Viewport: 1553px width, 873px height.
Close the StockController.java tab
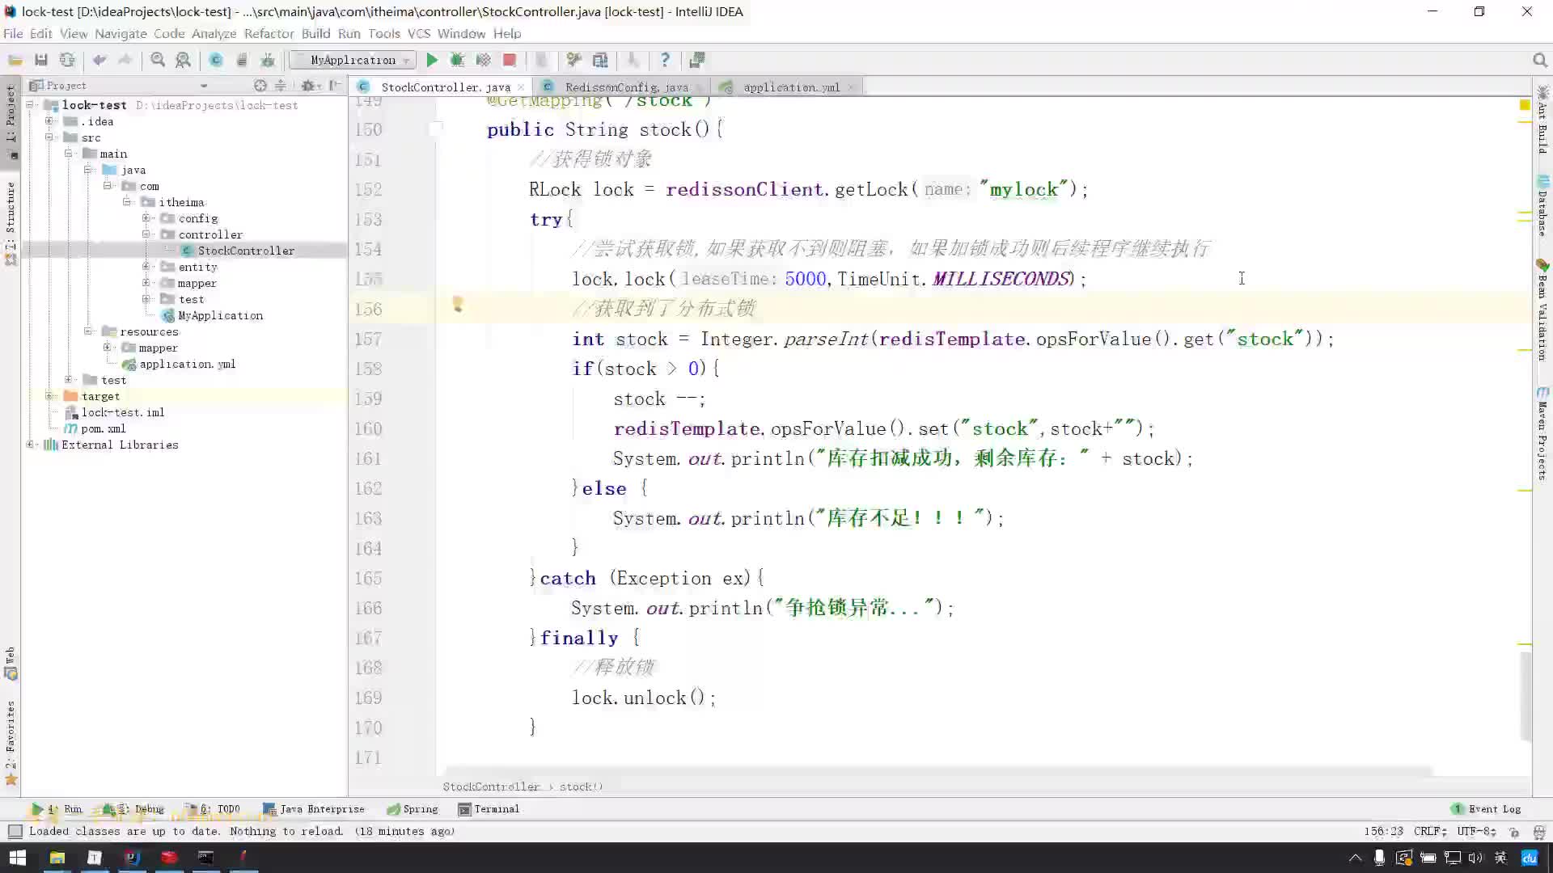click(521, 87)
